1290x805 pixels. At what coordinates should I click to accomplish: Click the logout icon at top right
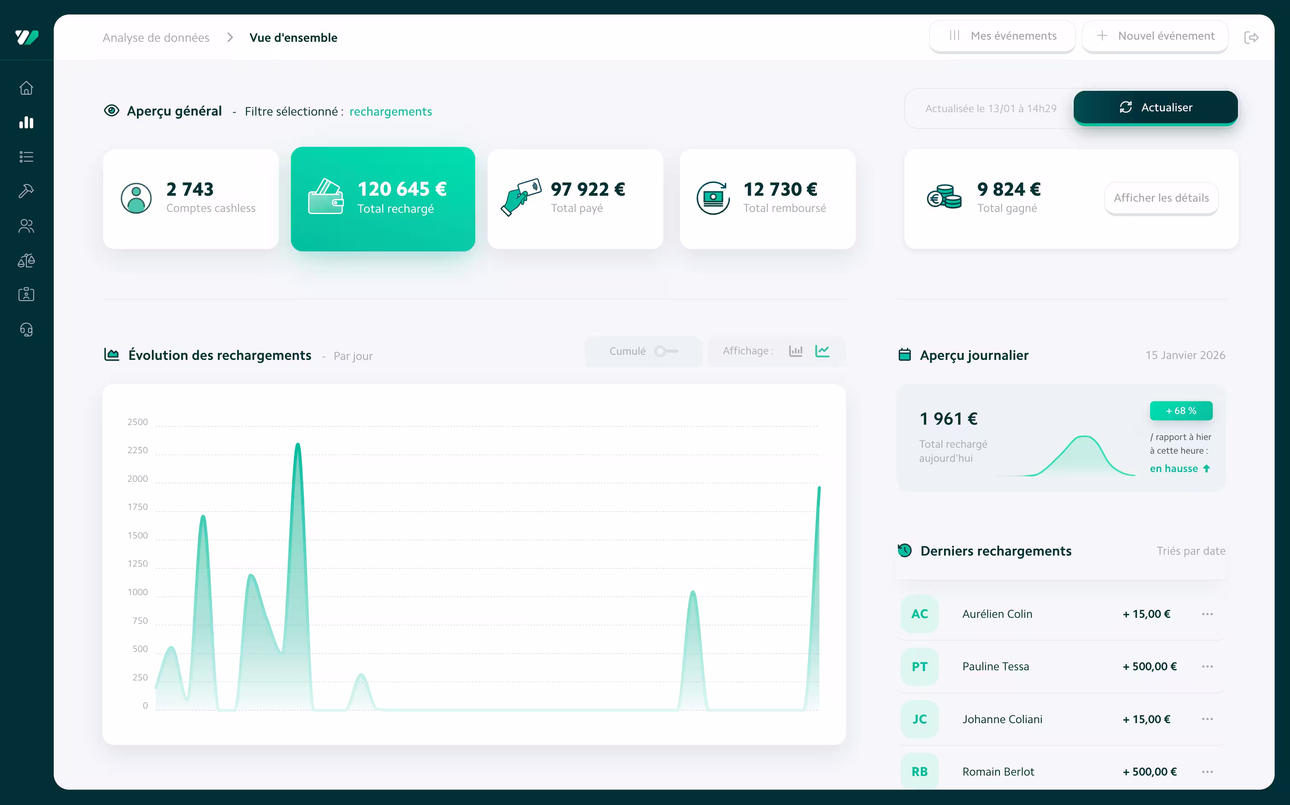coord(1251,37)
